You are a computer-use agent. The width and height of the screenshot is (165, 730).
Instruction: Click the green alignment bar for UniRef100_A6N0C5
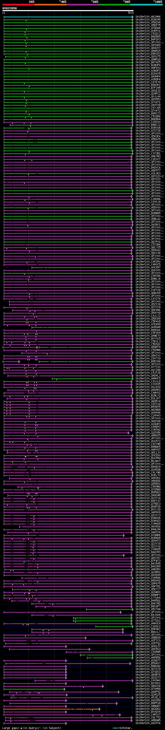pos(92,379)
